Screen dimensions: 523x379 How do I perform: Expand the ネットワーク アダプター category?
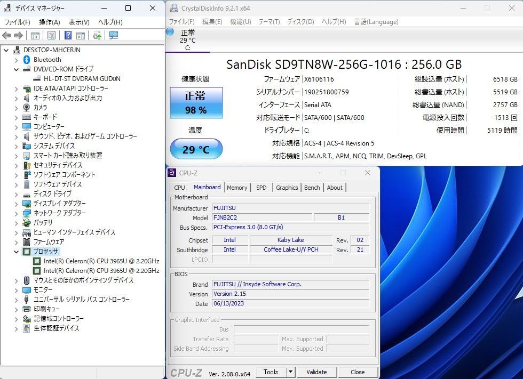[x=16, y=213]
